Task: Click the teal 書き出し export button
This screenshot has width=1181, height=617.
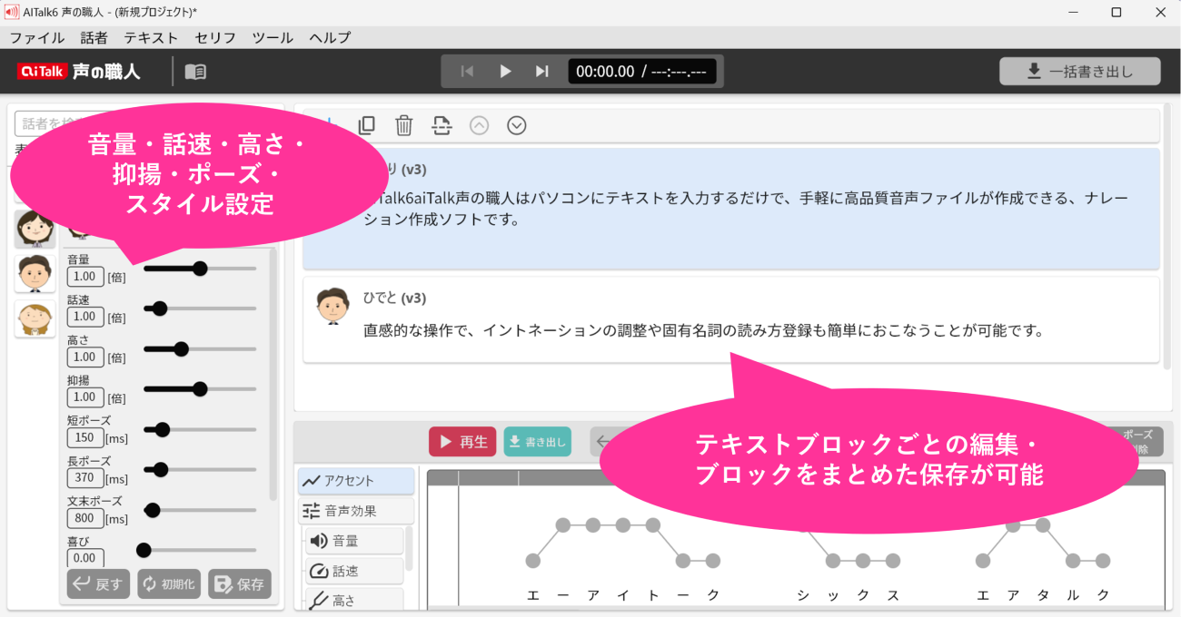Action: [x=538, y=442]
